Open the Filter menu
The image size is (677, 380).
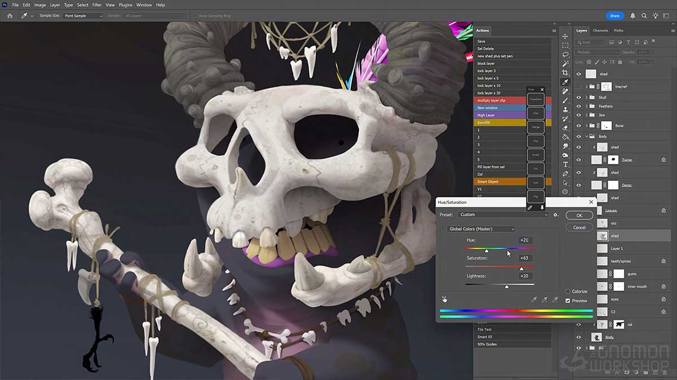tap(96, 5)
